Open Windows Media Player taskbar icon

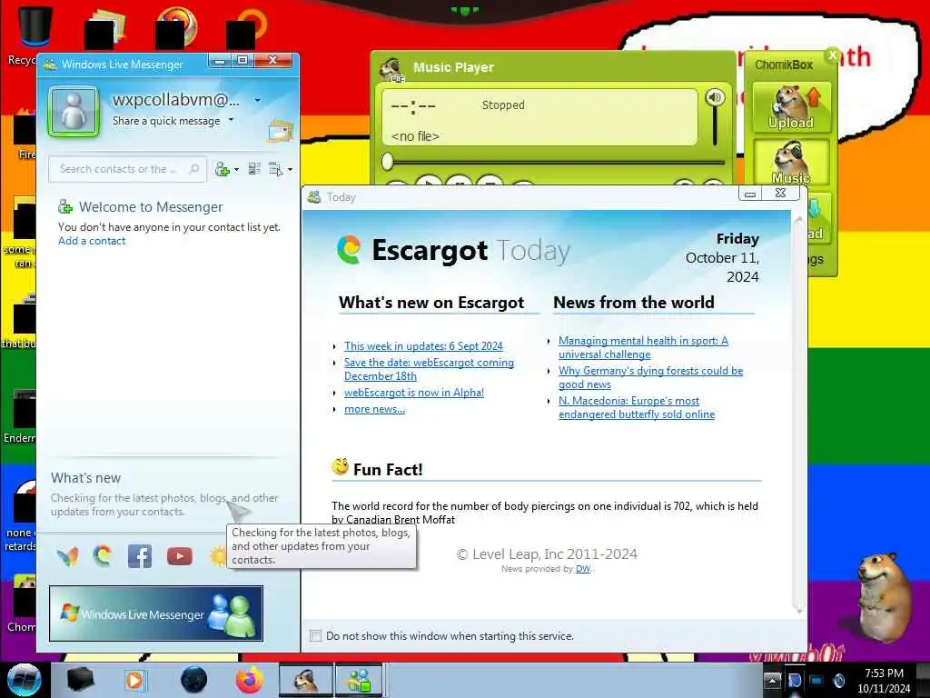pos(134,680)
